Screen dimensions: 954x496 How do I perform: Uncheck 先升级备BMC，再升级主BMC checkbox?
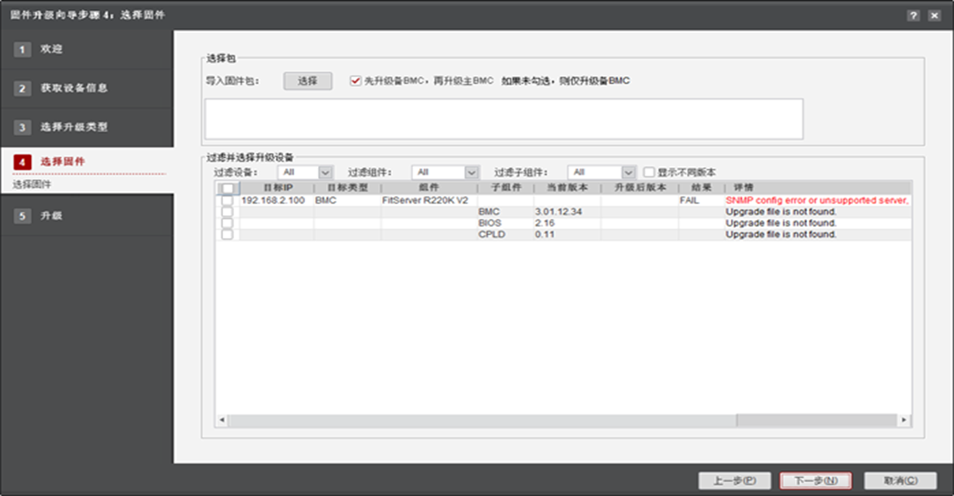pos(355,81)
